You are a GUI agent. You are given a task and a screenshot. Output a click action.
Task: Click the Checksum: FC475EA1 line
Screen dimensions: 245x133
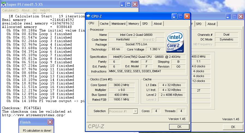(x=22, y=108)
